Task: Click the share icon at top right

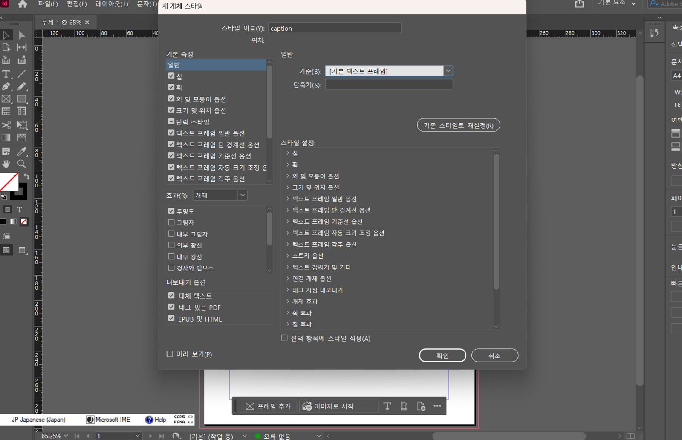Action: pos(579,4)
